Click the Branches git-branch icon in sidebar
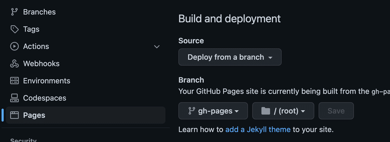390x142 pixels. pos(14,12)
